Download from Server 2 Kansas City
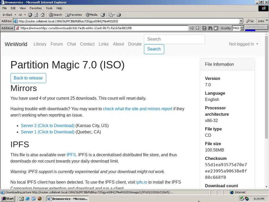 pyautogui.click(x=48, y=125)
